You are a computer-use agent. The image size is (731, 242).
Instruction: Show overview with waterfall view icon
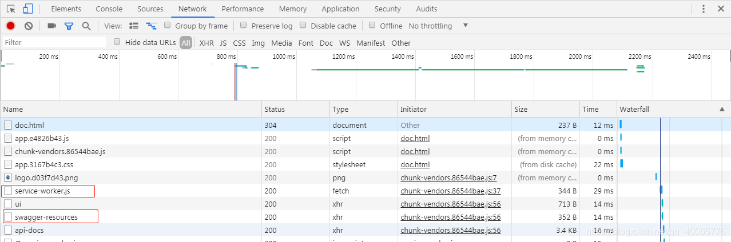click(152, 26)
